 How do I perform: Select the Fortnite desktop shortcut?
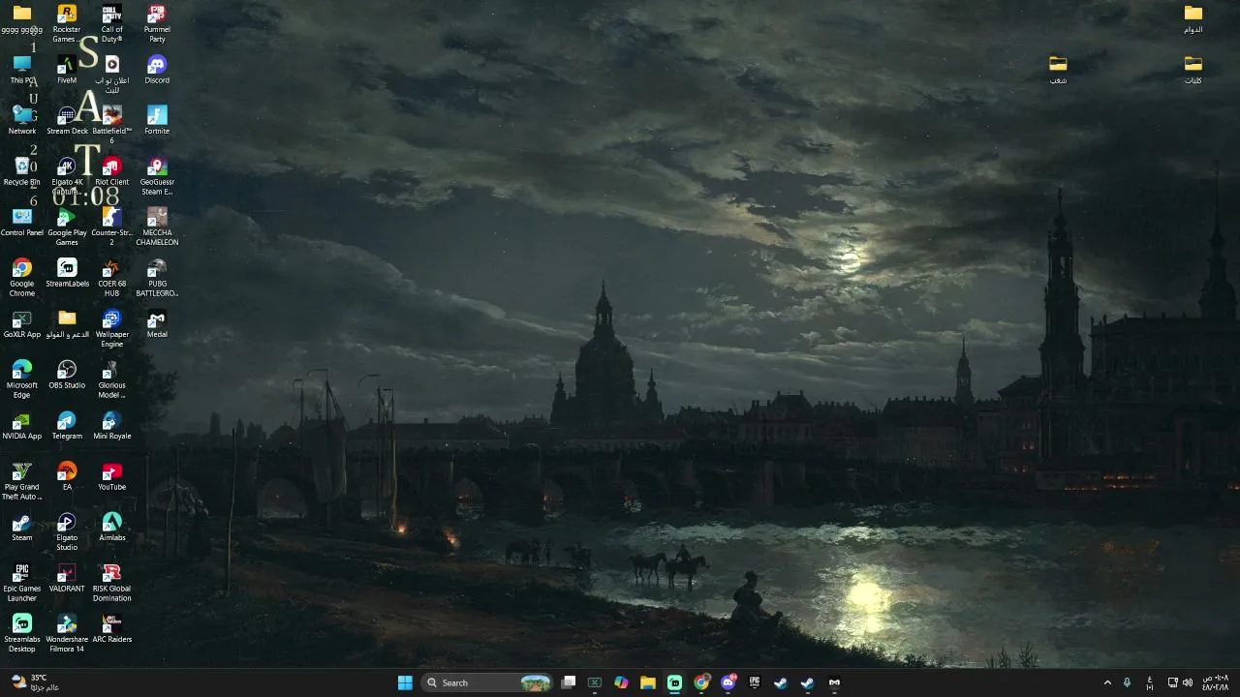coord(157,120)
